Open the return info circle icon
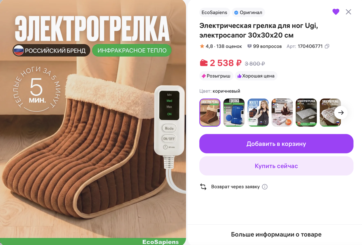Viewport: 362px width, 245px height. pyautogui.click(x=265, y=187)
